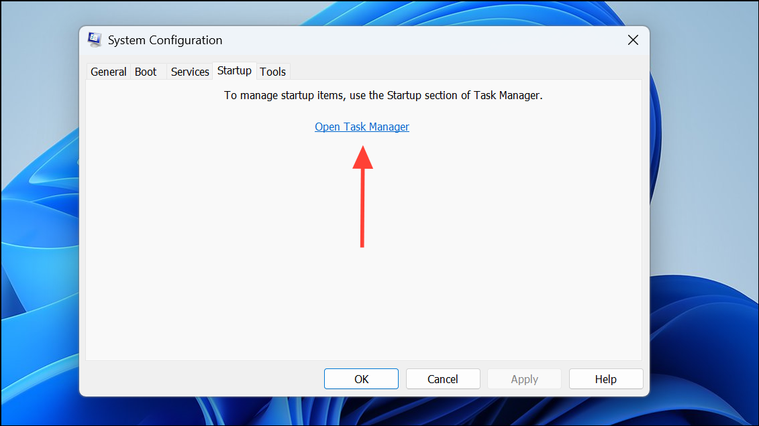The height and width of the screenshot is (426, 759).
Task: Open Help for System Configuration
Action: click(x=605, y=378)
